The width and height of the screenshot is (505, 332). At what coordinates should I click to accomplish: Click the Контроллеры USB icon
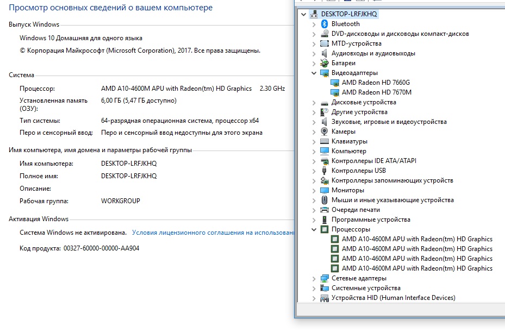(325, 171)
